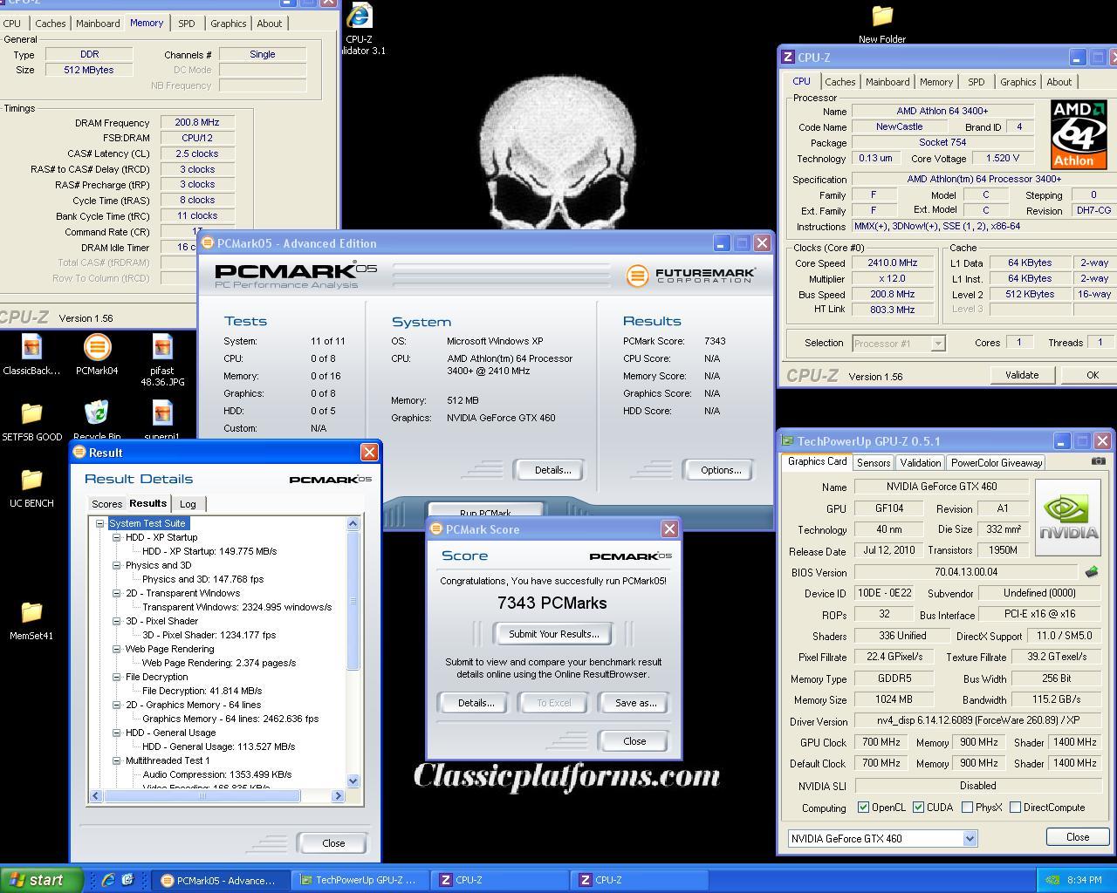Screen dimensions: 1117x893
Task: Click the GPU-Z BIOS save chip icon
Action: [1091, 572]
